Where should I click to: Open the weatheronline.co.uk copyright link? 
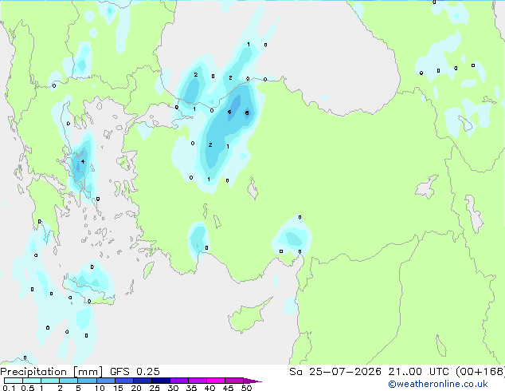(x=438, y=384)
